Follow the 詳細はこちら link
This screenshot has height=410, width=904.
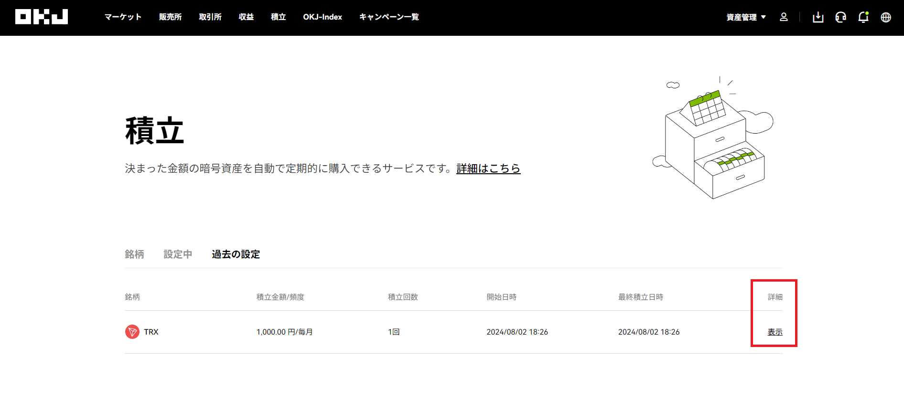point(488,168)
